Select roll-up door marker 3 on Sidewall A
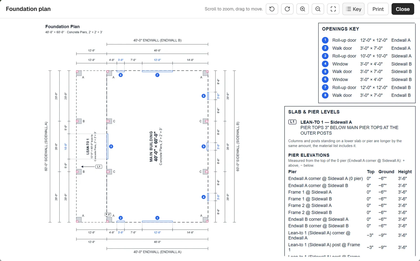Viewport: 420px width, 261px height. click(x=111, y=146)
